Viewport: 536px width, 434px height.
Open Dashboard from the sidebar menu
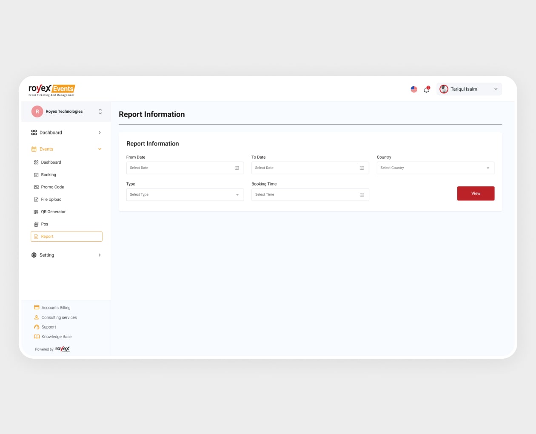[x=51, y=132]
